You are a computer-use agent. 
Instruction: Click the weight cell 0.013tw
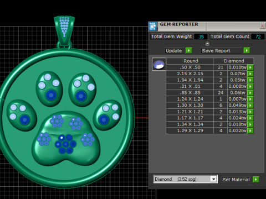click(x=238, y=112)
